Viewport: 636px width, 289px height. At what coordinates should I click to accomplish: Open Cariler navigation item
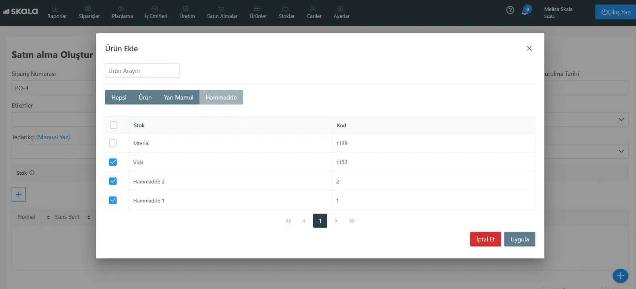click(314, 12)
